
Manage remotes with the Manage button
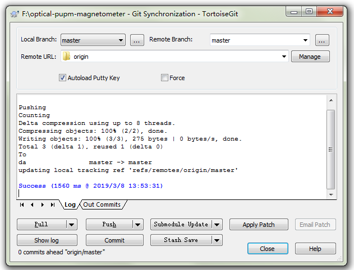[310, 57]
